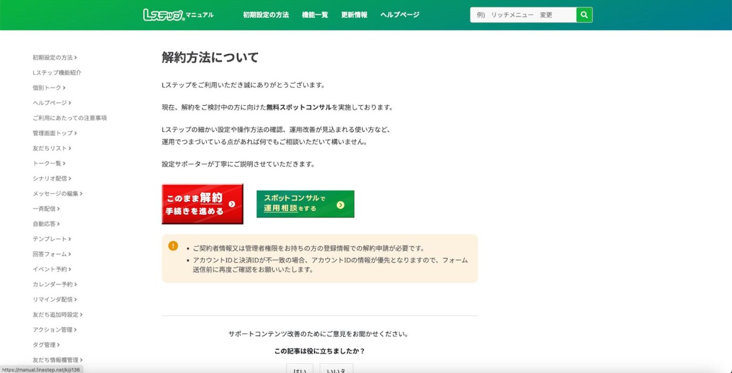Open the ご利用にあたっての注意事項 link

click(69, 118)
